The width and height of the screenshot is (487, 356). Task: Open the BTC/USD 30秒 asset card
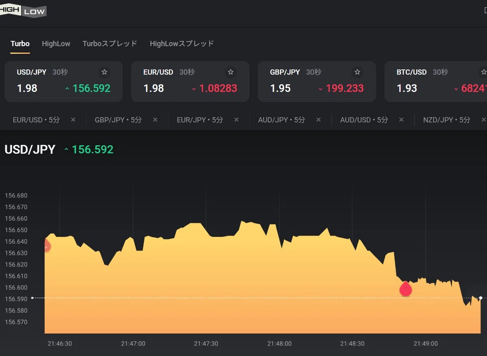(435, 81)
